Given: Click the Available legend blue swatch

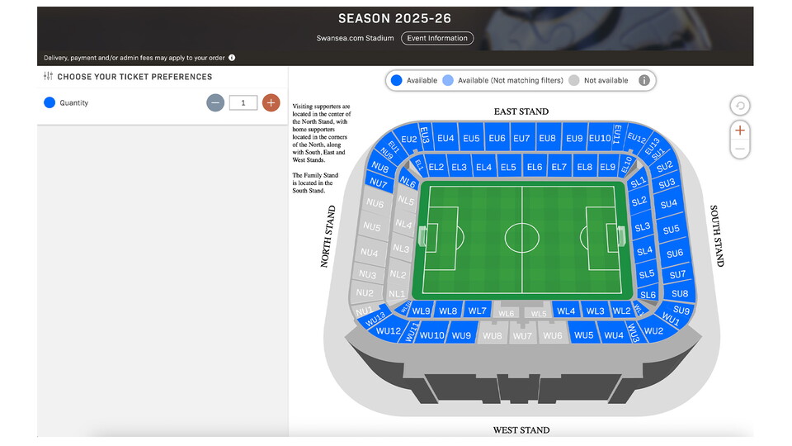Looking at the screenshot, I should (397, 80).
